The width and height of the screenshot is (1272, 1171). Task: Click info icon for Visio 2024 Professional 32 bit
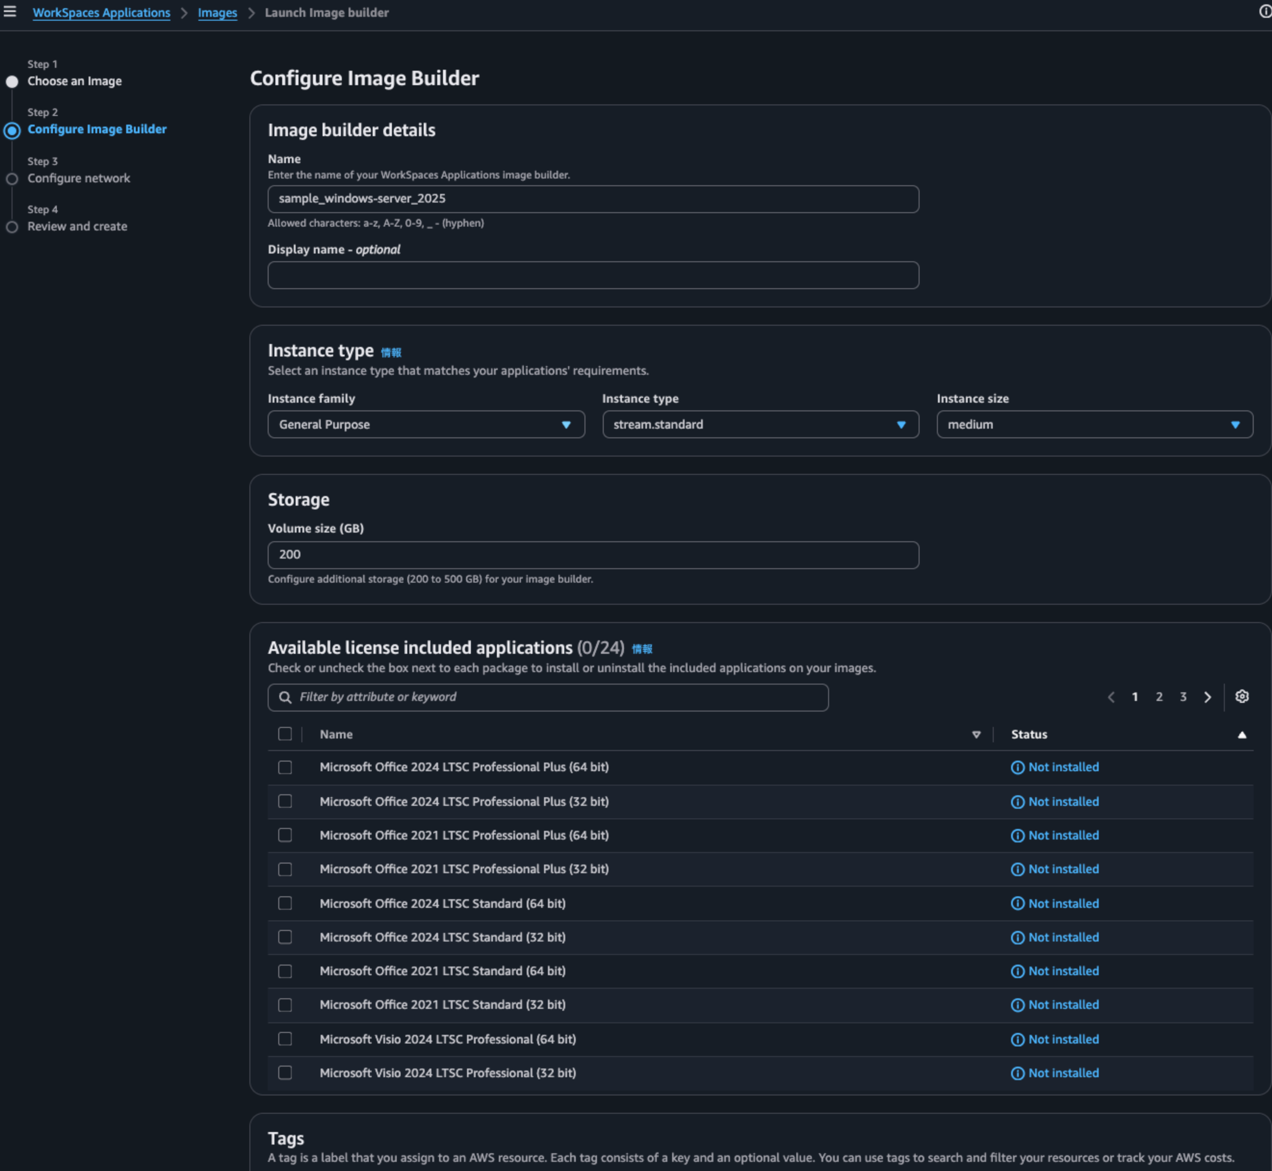(x=1017, y=1073)
